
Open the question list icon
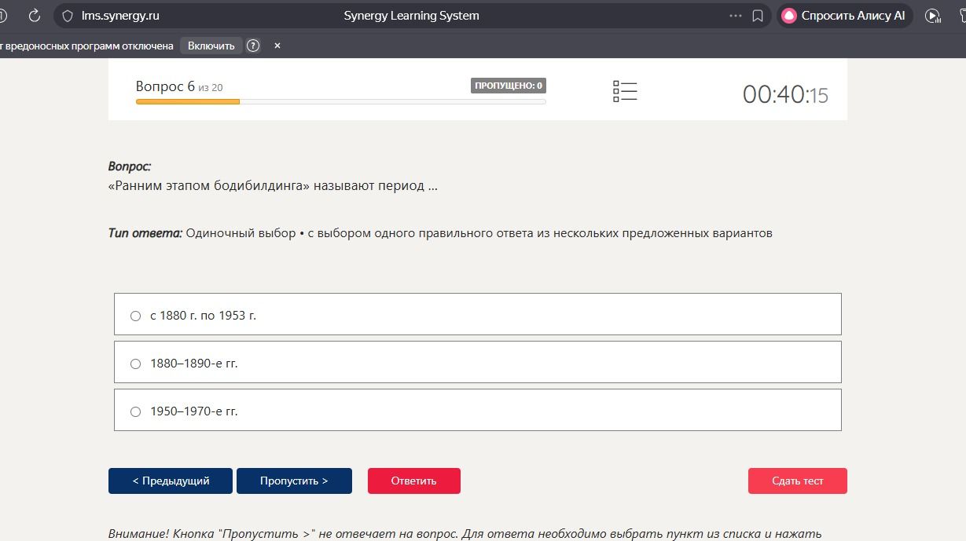point(625,91)
